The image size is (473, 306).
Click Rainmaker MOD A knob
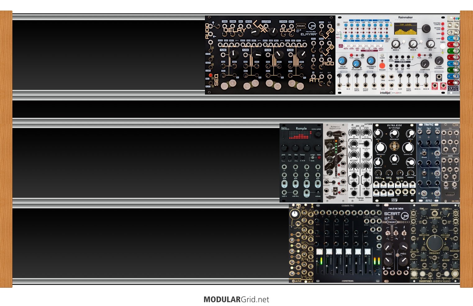pyautogui.click(x=396, y=44)
